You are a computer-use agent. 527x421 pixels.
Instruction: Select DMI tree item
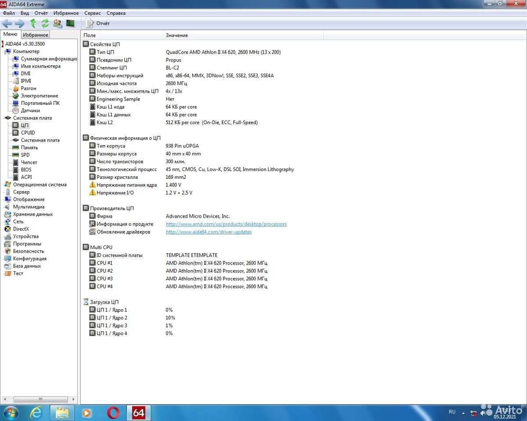click(25, 74)
